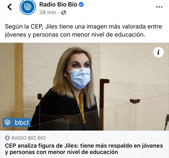Click the Bio Bio logo square watermark

(x=7, y=122)
